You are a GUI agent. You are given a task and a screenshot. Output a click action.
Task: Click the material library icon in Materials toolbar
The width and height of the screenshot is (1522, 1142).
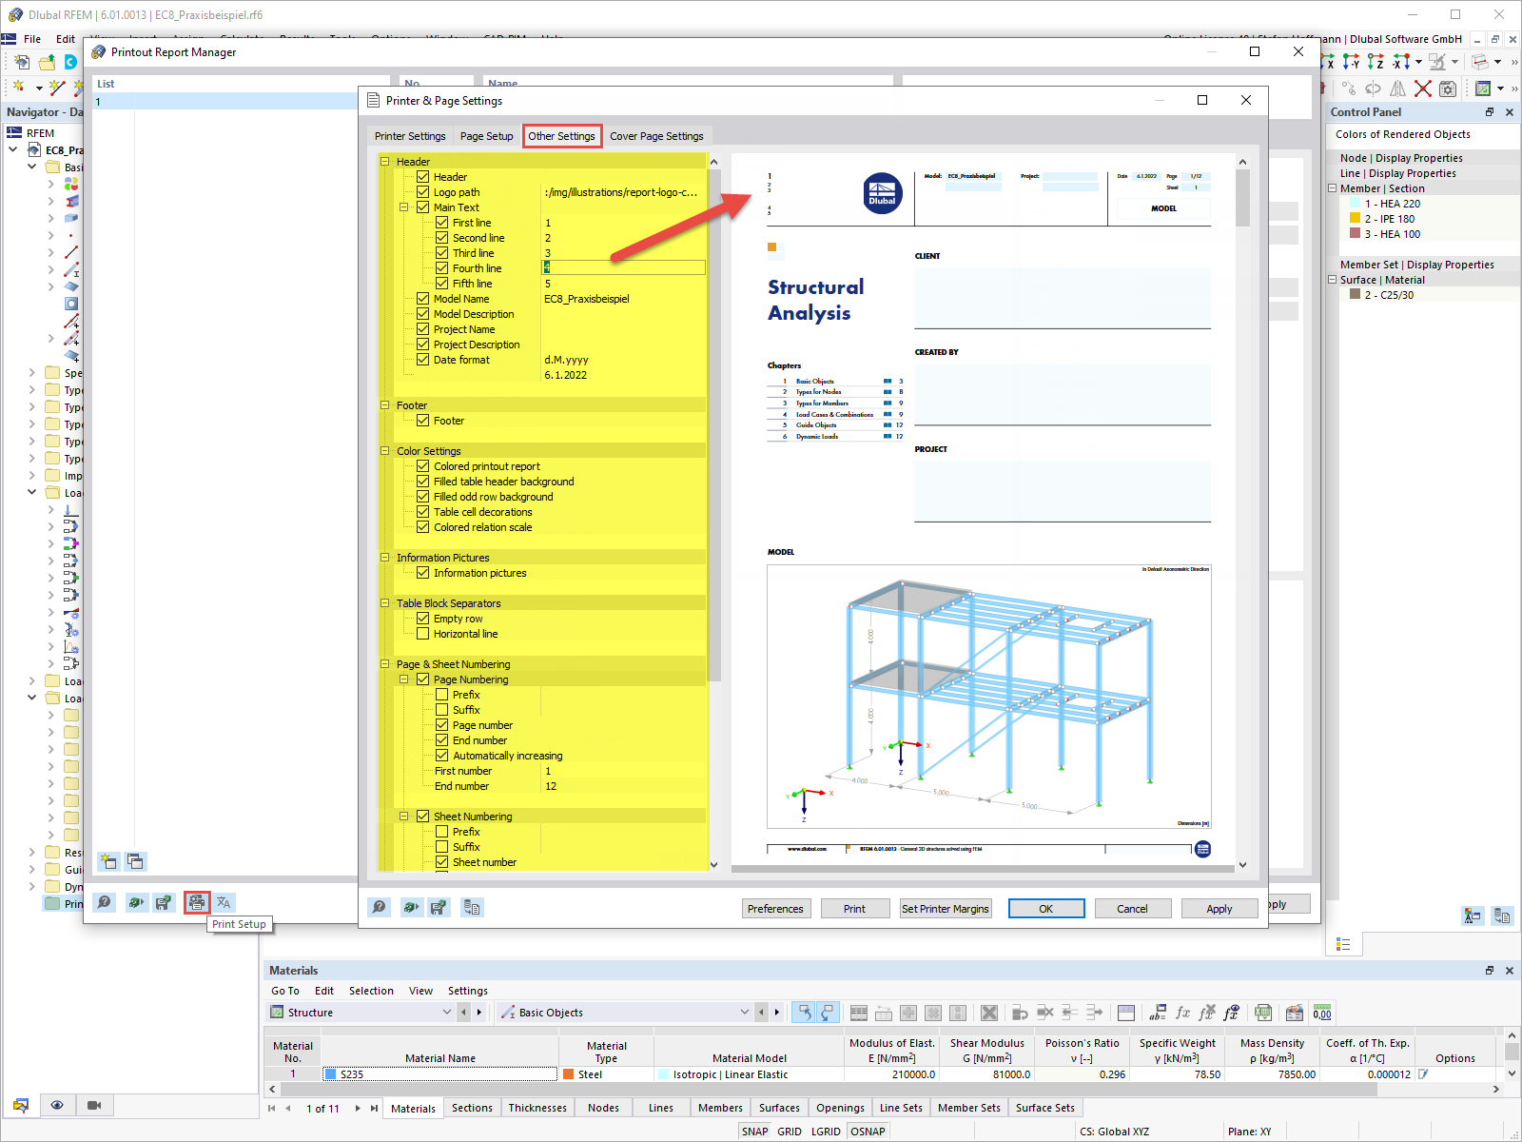point(1295,1013)
